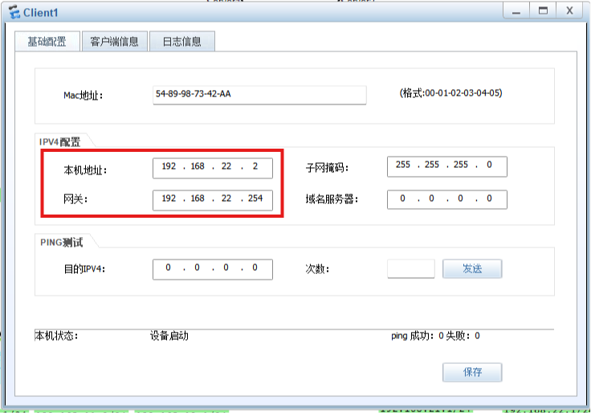Click the 本机状态 label
The height and width of the screenshot is (413, 591).
pyautogui.click(x=56, y=335)
